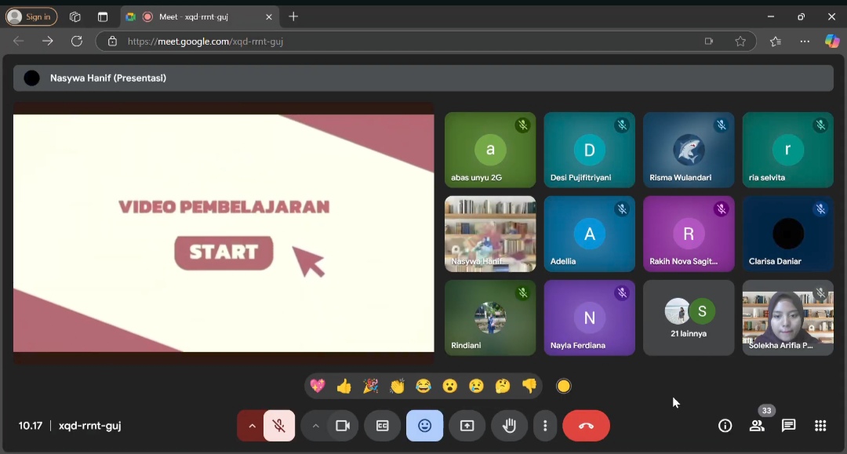This screenshot has width=847, height=454.
Task: Toggle the camera on or off
Action: 343,426
